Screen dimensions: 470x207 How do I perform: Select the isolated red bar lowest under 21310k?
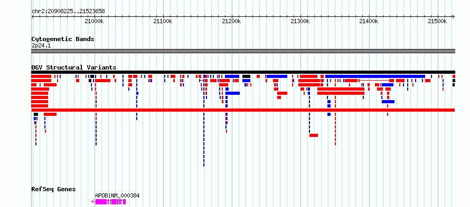[x=314, y=135]
